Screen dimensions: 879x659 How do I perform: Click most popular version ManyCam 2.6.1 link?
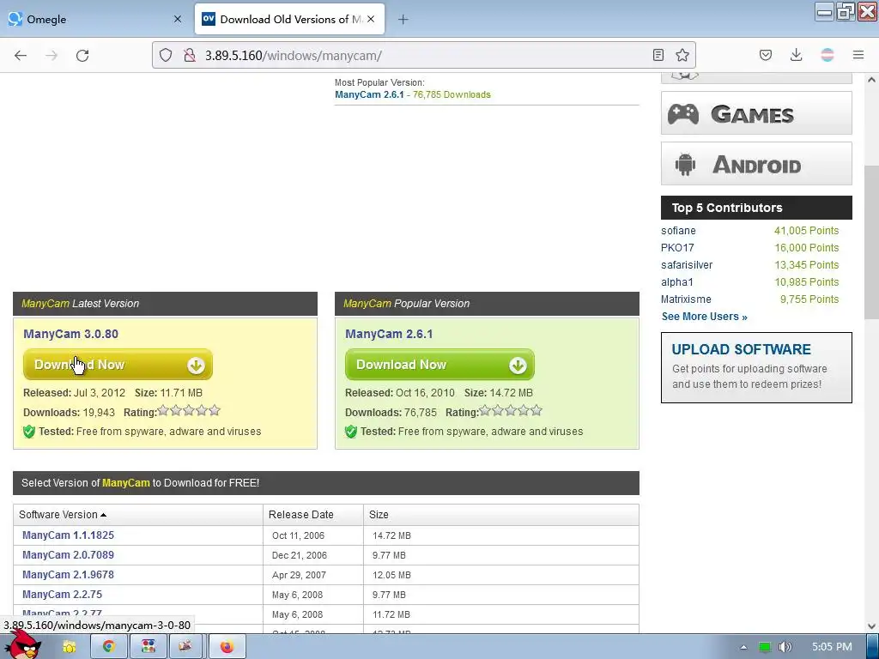pos(369,94)
